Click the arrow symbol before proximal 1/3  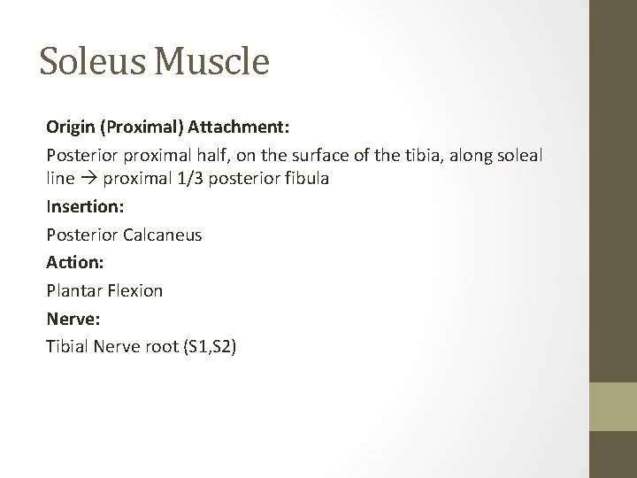[x=89, y=179]
